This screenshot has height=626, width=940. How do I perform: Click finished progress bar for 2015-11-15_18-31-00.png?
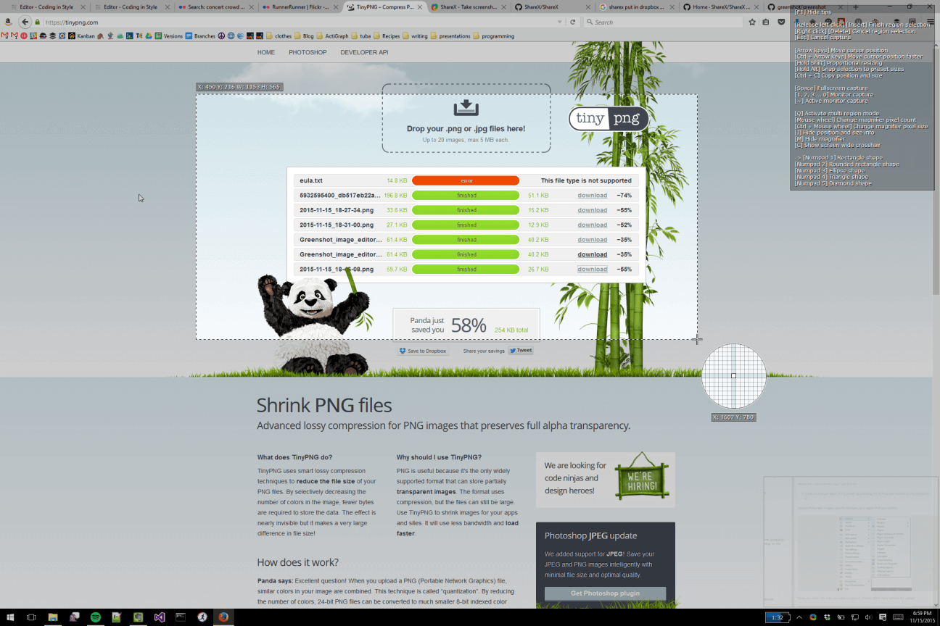[x=466, y=225]
